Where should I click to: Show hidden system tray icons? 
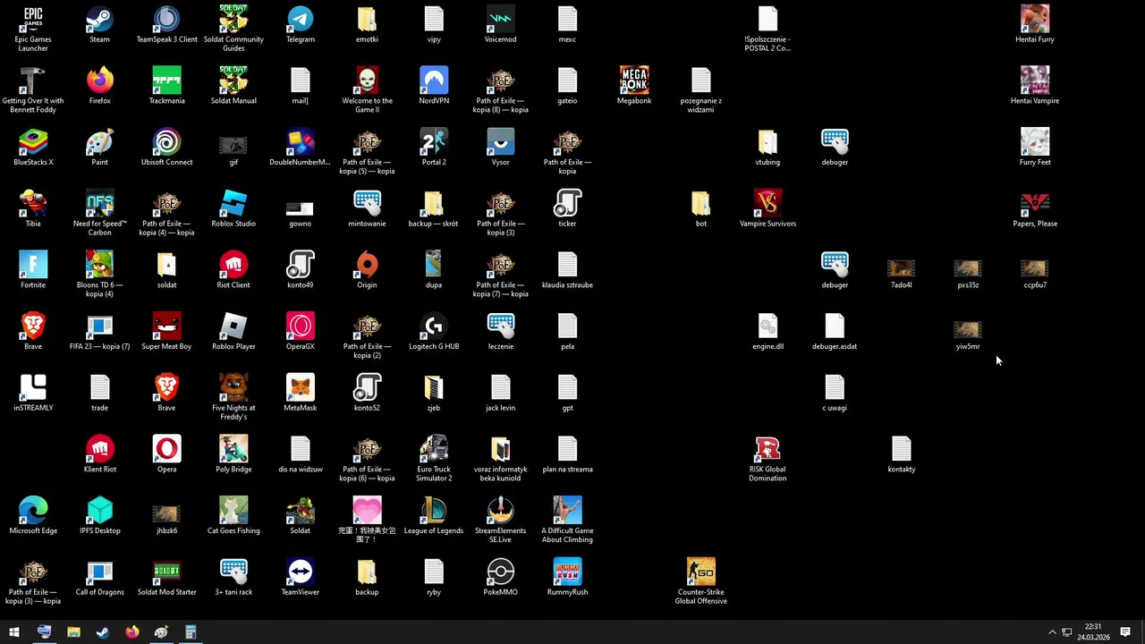1052,632
